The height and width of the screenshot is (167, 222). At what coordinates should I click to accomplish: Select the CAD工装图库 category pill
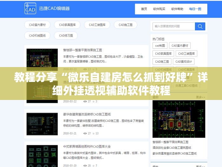pos(97,25)
